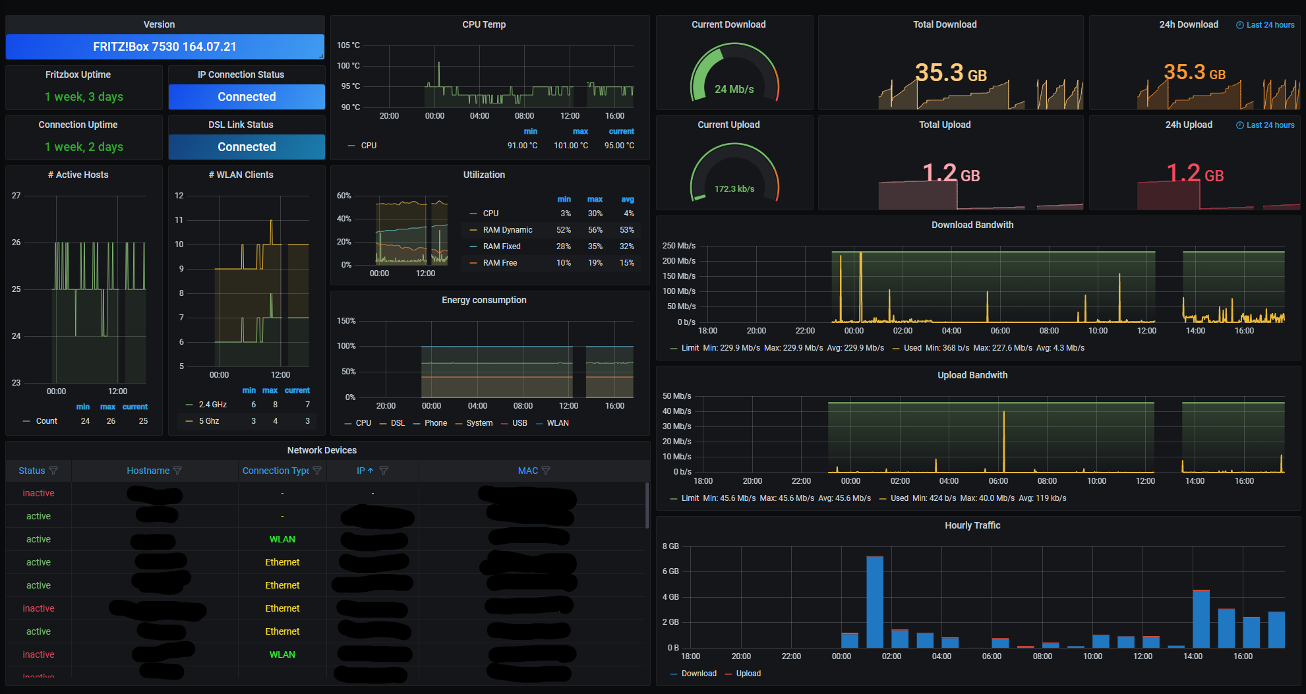1306x694 pixels.
Task: Toggle the WLAN series in the Energy consumption legend
Action: [558, 423]
